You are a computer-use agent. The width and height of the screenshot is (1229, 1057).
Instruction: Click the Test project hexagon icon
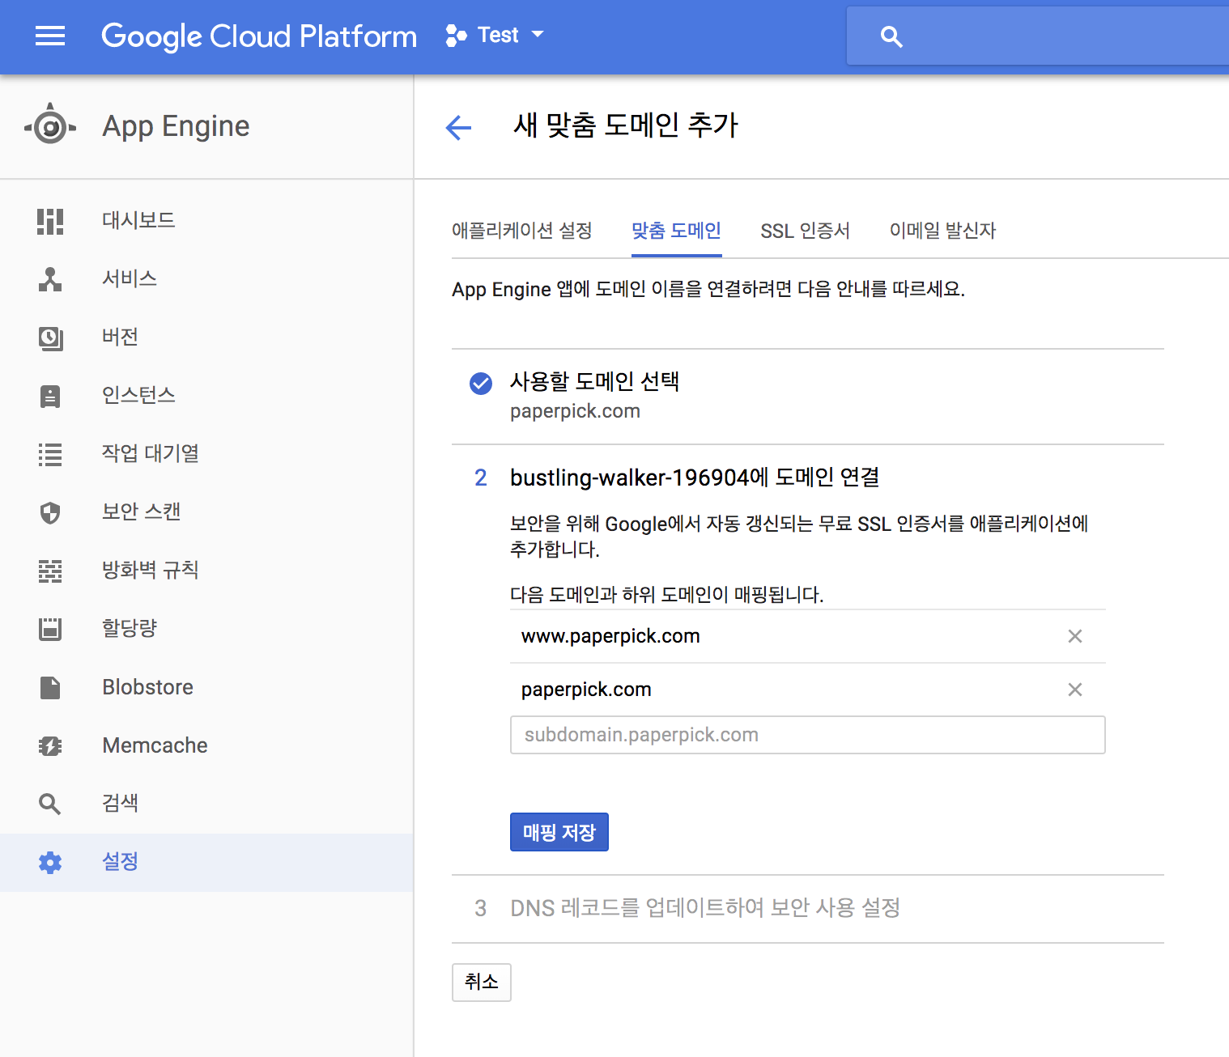[456, 36]
